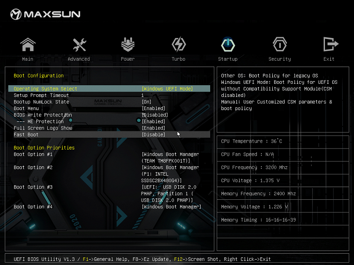Viewport: 354px width, 265px height.
Task: Switch to the Main tab label
Action: (28, 59)
